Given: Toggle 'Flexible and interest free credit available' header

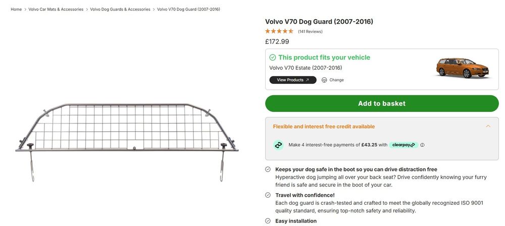Looking at the screenshot, I should 324,127.
